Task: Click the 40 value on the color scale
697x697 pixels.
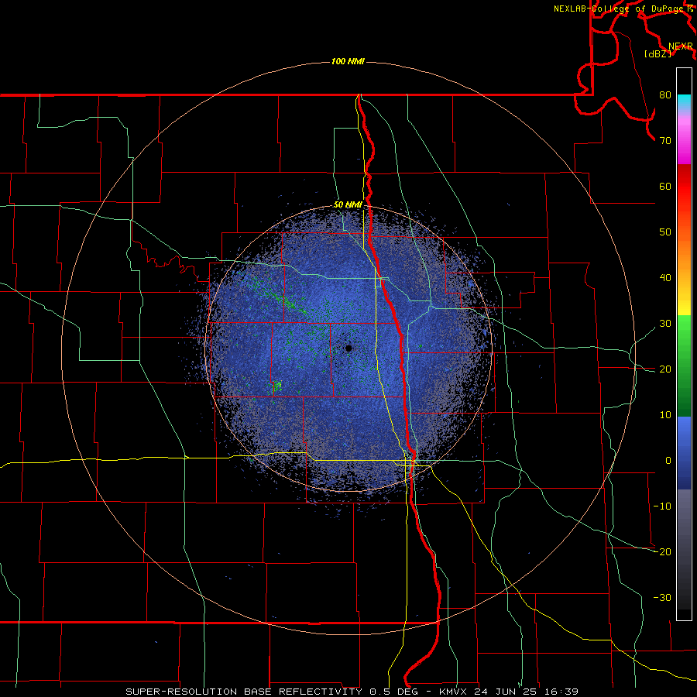Action: tap(665, 278)
